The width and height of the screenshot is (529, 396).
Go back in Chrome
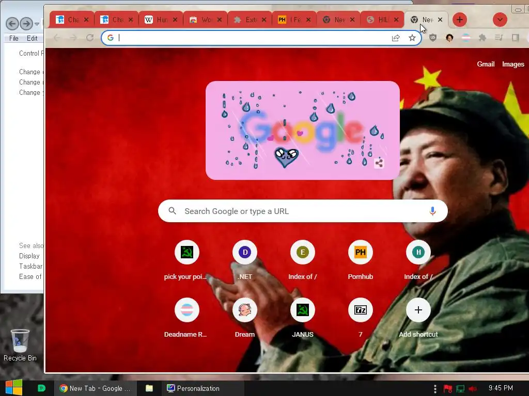coord(57,38)
